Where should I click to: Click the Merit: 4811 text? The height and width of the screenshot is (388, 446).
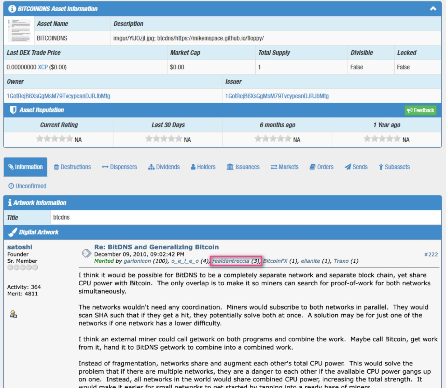click(x=22, y=293)
